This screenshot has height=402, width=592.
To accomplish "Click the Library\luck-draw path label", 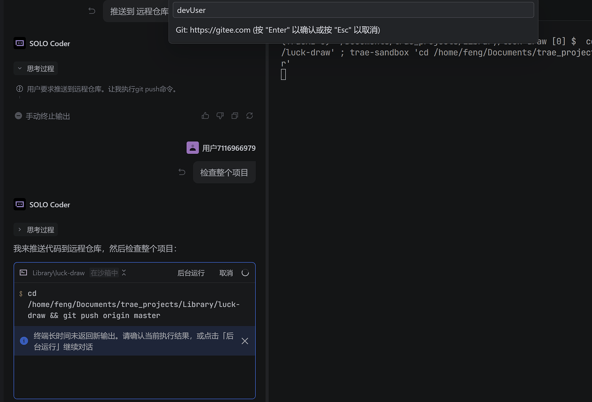I will coord(59,273).
